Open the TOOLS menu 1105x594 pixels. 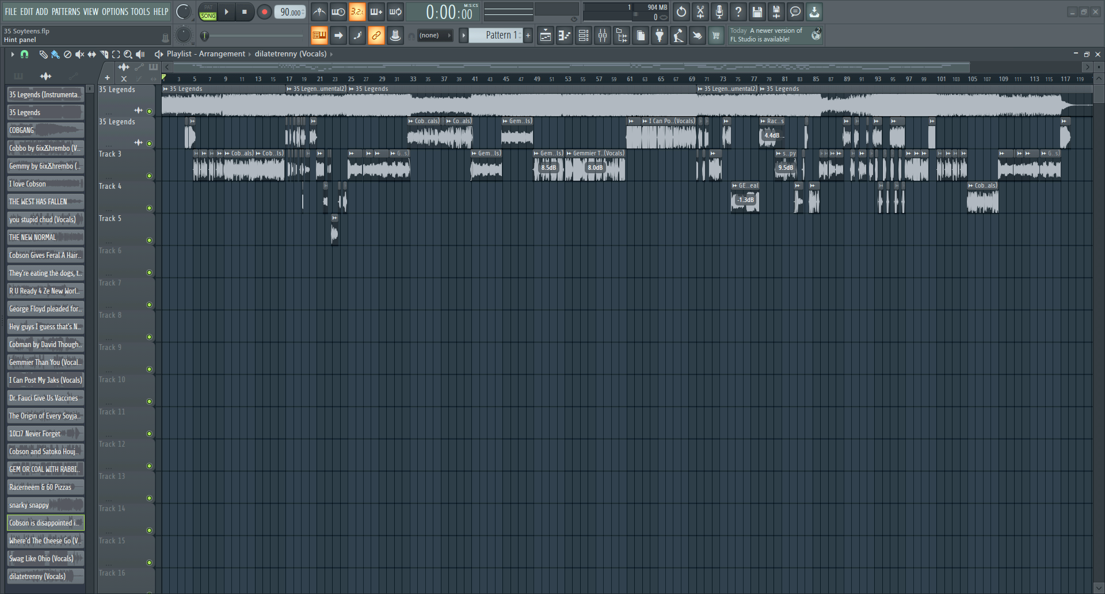(x=140, y=12)
